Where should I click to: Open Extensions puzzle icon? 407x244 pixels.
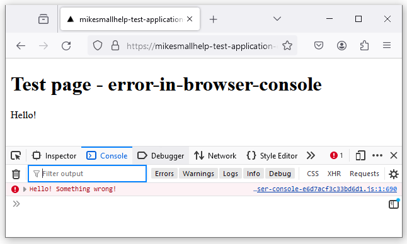(364, 45)
